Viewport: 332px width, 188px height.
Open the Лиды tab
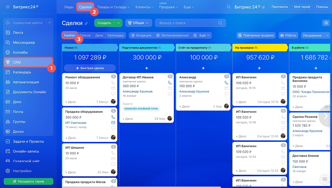(x=69, y=7)
